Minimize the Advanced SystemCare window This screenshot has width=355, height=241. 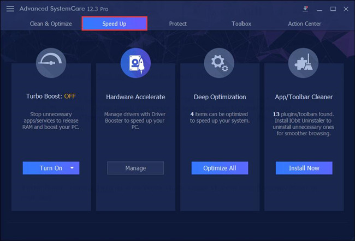point(319,9)
